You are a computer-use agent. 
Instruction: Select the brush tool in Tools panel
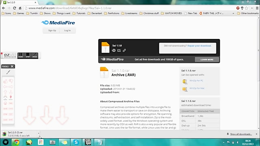(x=8, y=72)
